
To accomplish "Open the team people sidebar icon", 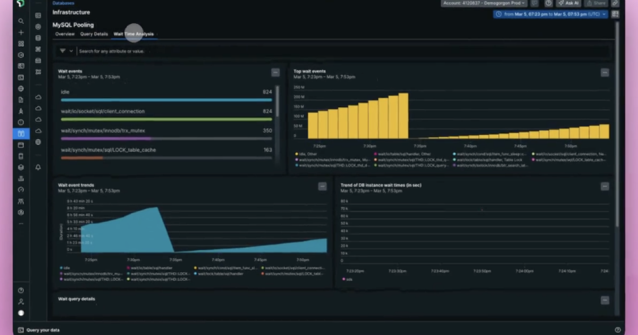I will 21,201.
